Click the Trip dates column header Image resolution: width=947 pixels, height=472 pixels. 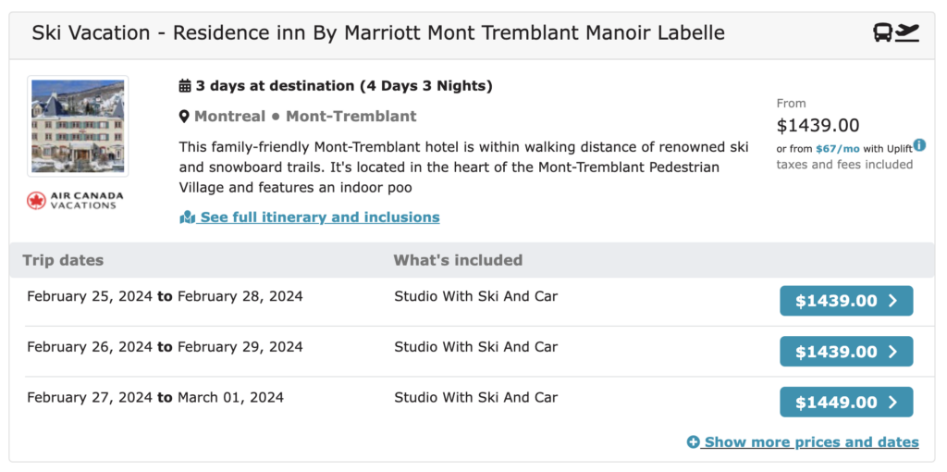click(63, 260)
